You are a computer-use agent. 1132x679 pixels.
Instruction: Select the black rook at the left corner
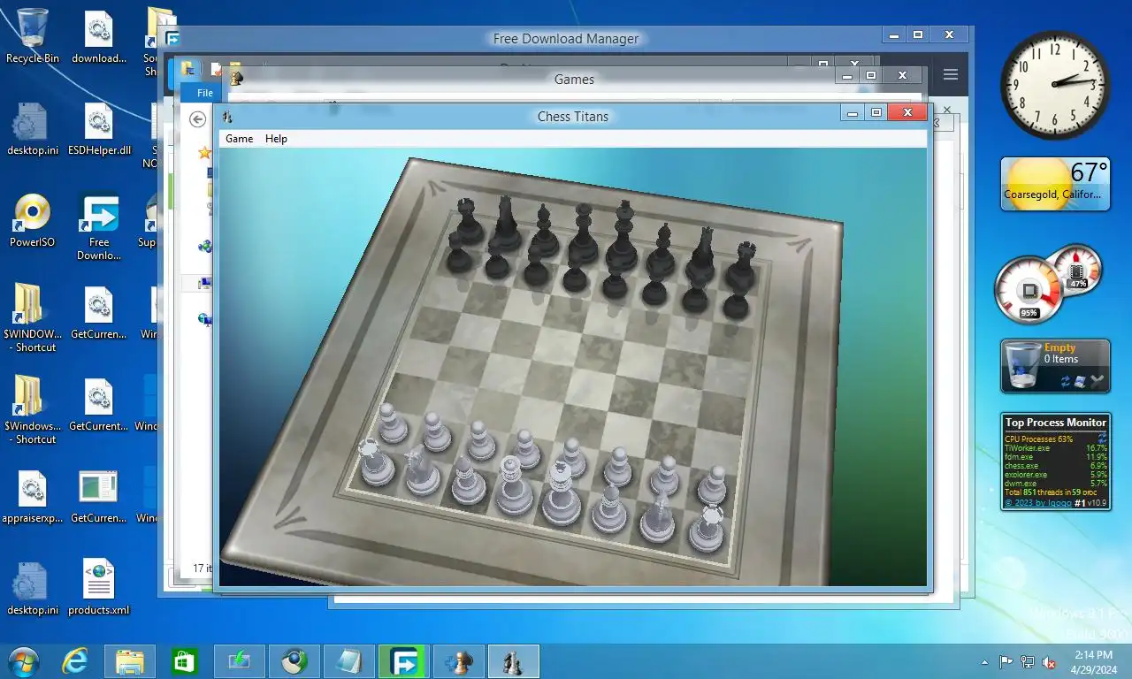(468, 220)
